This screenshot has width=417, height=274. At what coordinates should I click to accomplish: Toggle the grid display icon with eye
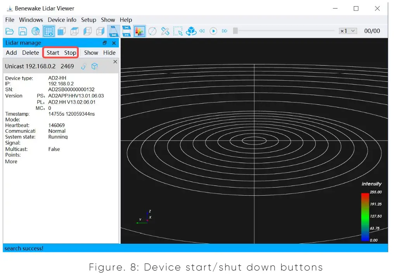48,31
